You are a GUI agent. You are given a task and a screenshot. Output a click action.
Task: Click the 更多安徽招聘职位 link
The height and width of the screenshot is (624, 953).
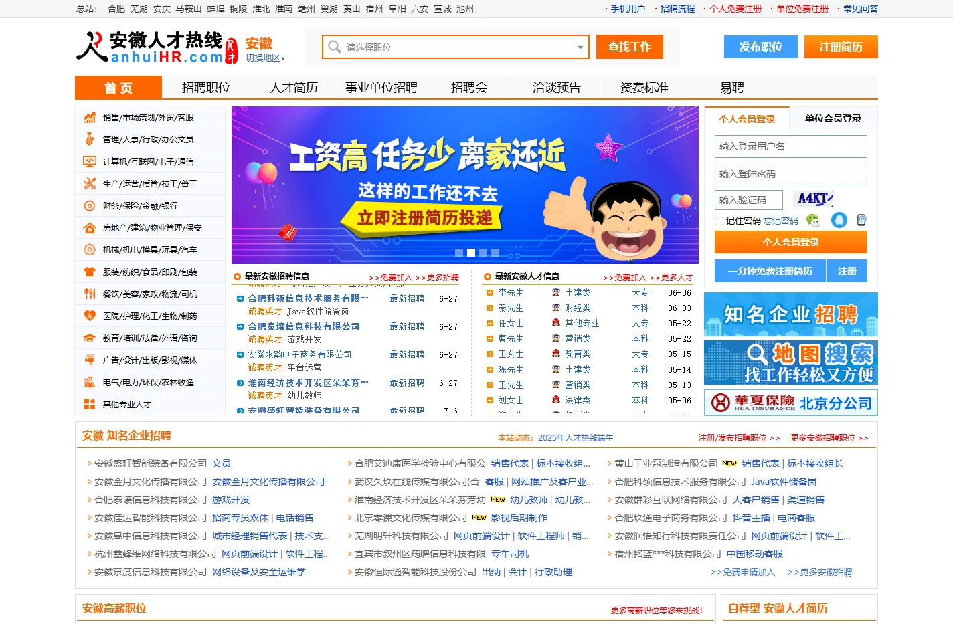tap(829, 438)
